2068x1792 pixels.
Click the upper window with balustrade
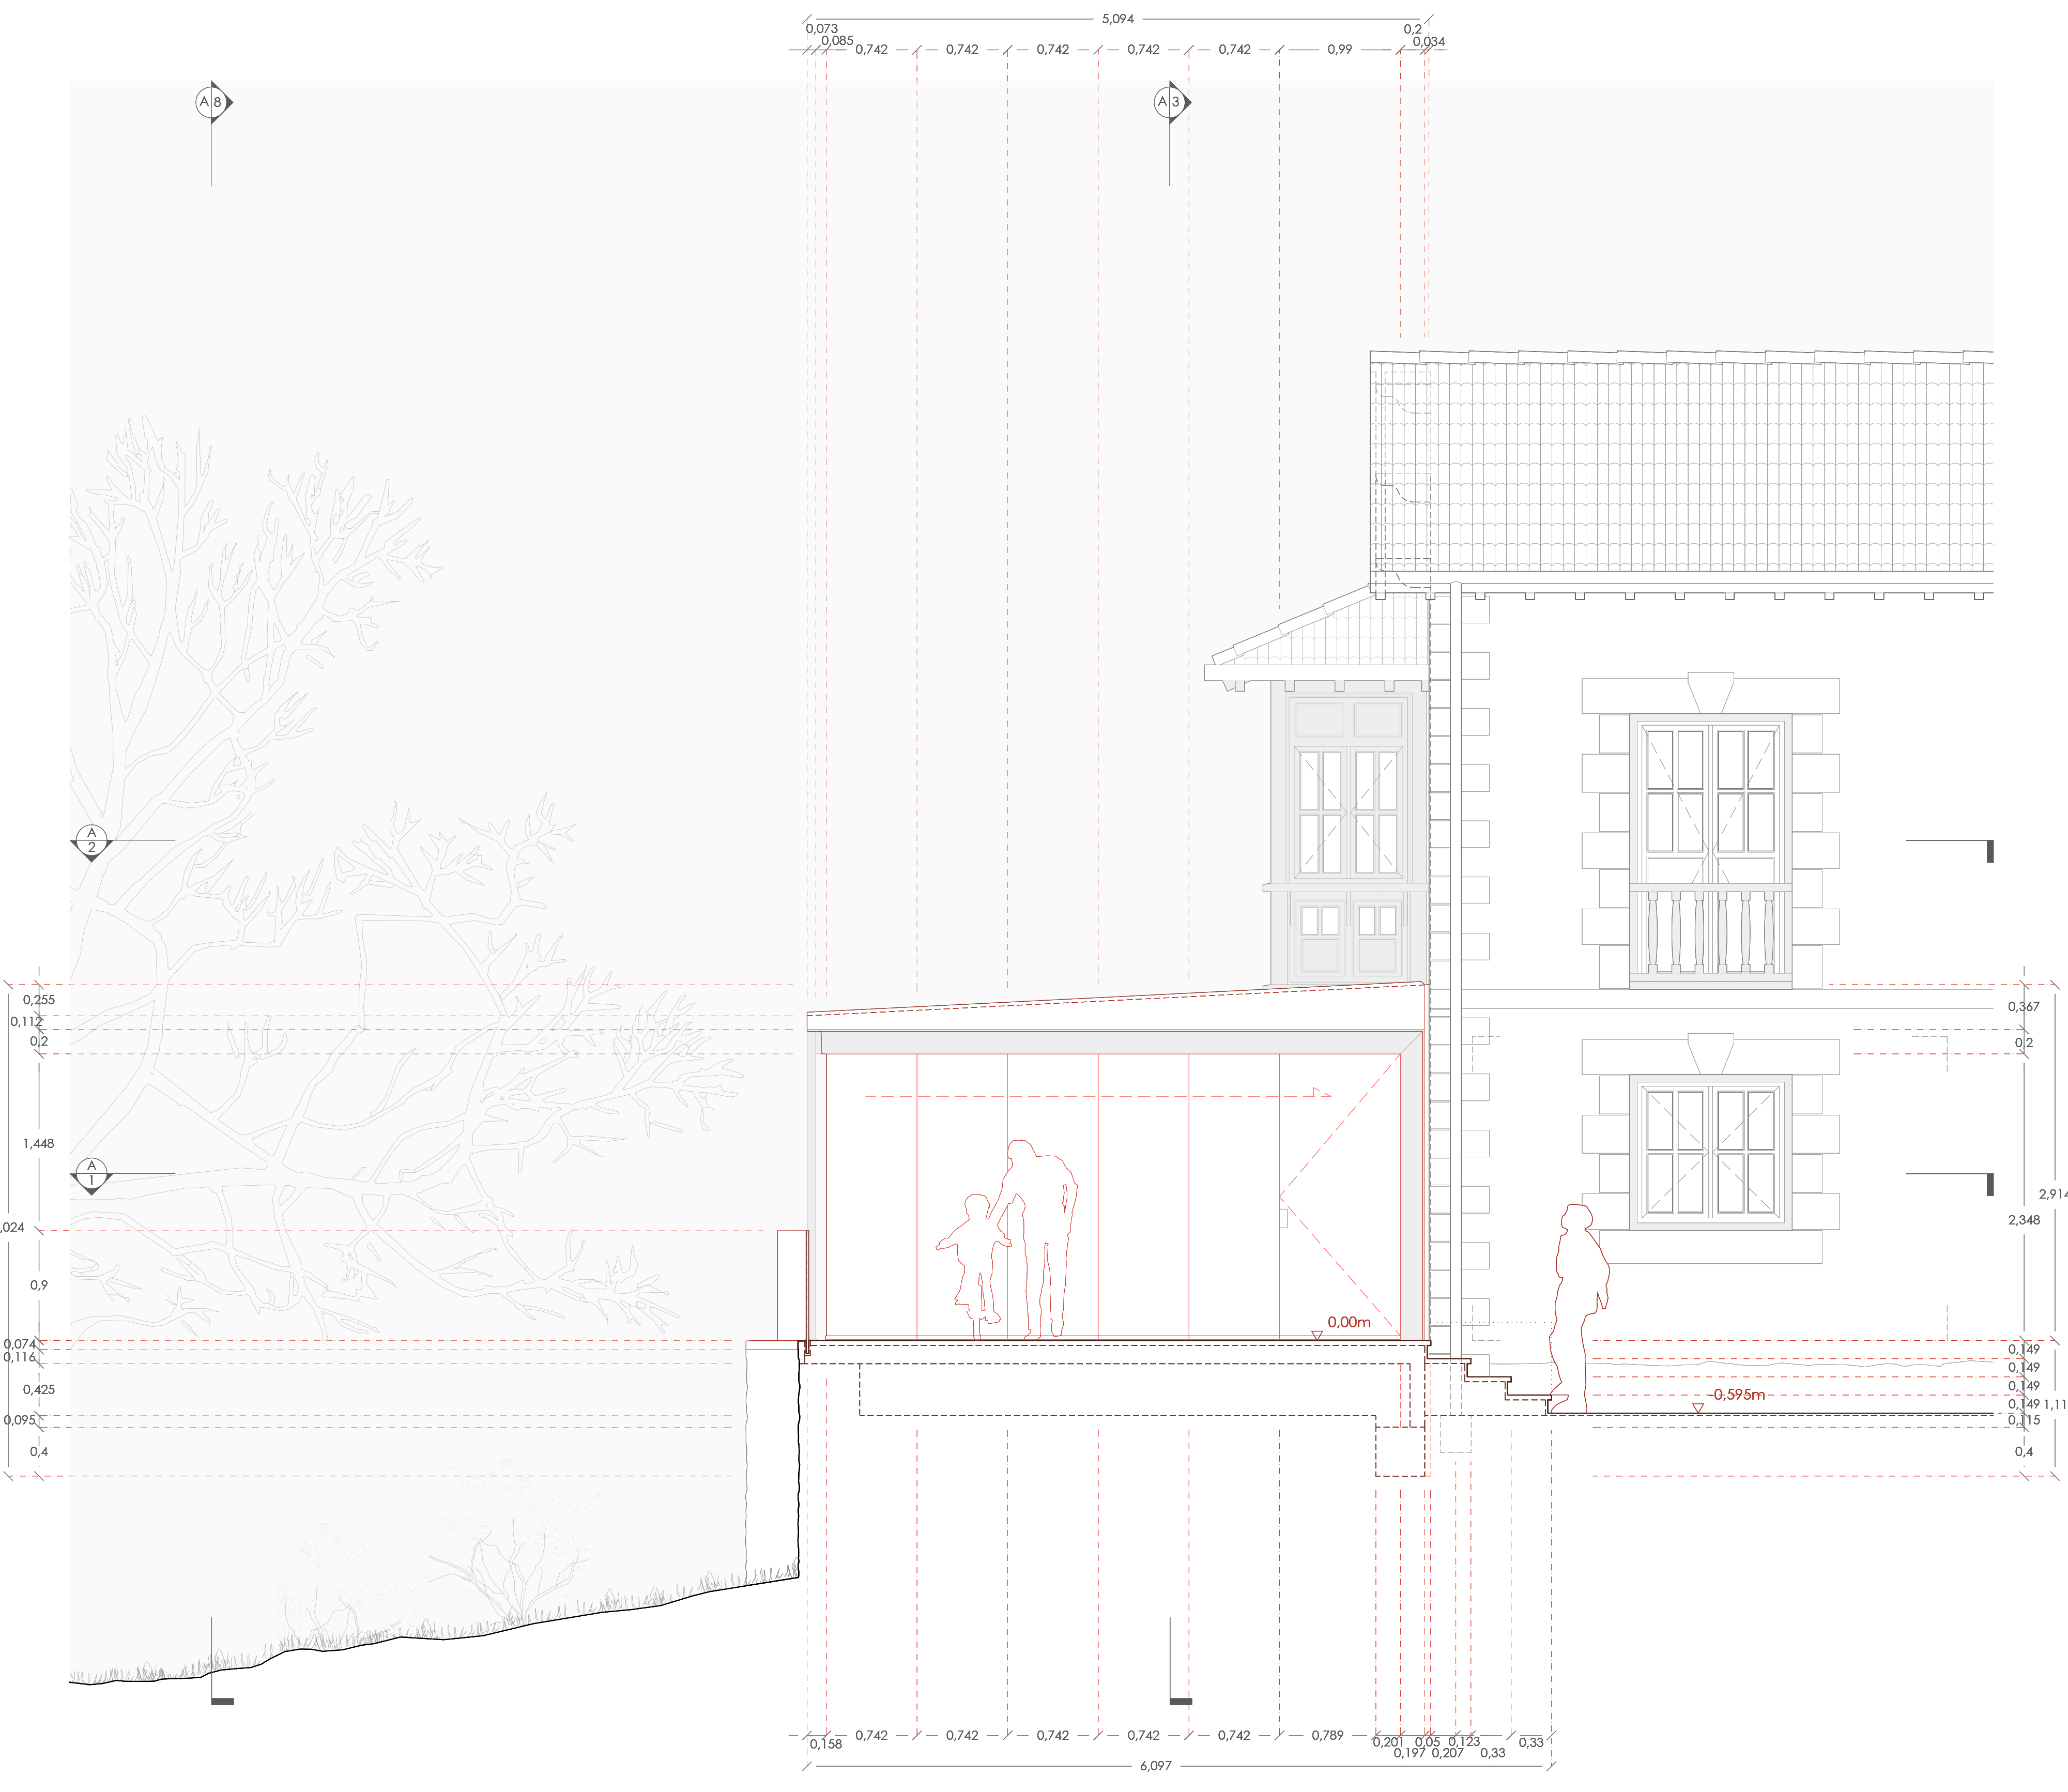point(1710,850)
